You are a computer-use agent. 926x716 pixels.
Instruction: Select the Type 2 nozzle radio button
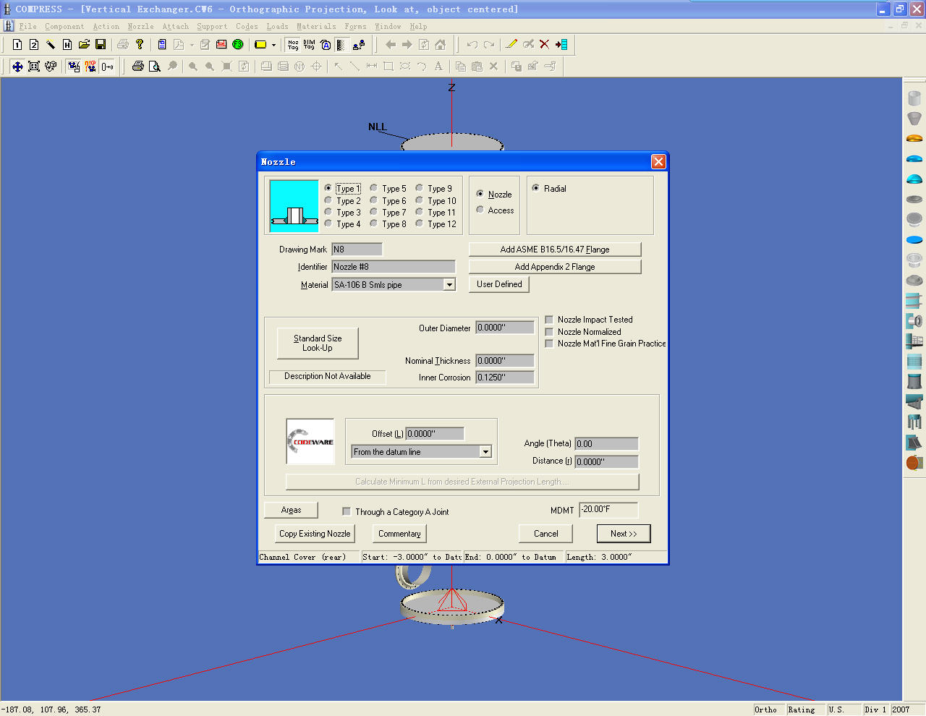point(328,200)
